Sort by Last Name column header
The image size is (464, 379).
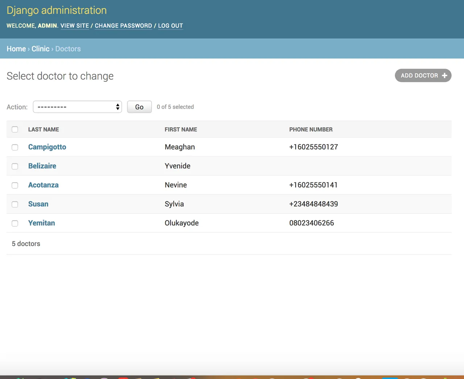coord(43,129)
